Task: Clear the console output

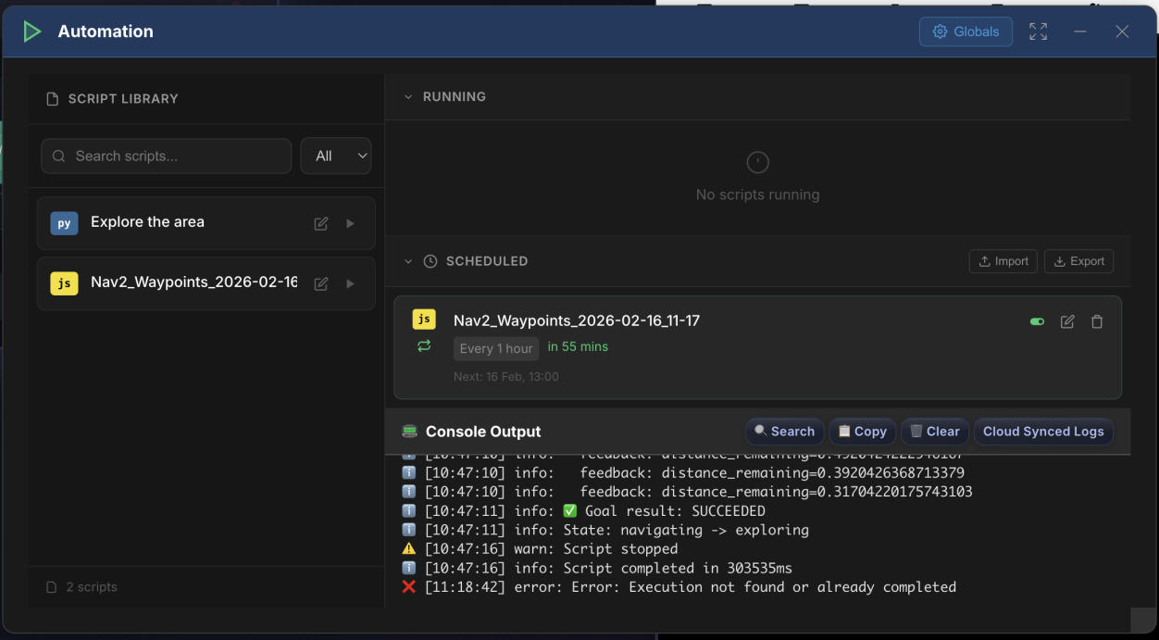Action: [934, 431]
